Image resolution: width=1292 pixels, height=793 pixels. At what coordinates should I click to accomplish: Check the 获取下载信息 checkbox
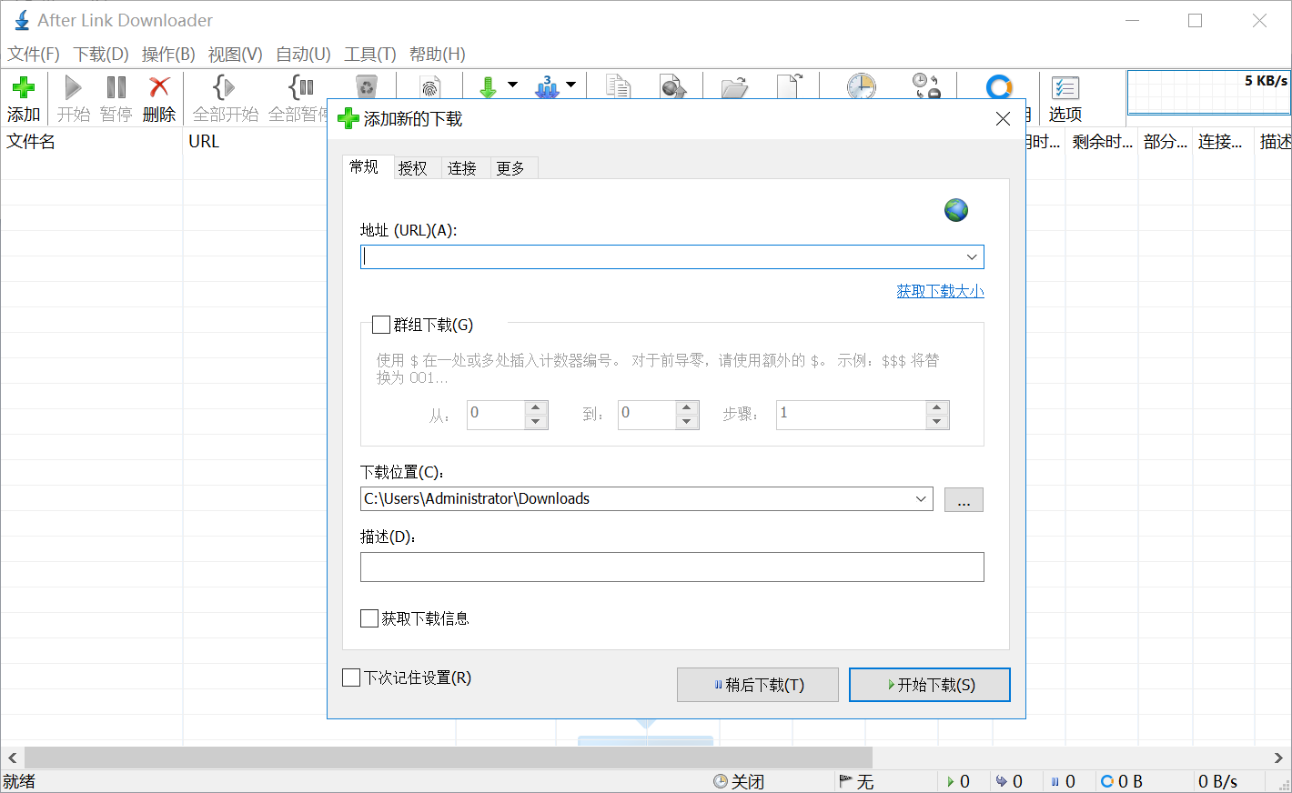coord(369,618)
